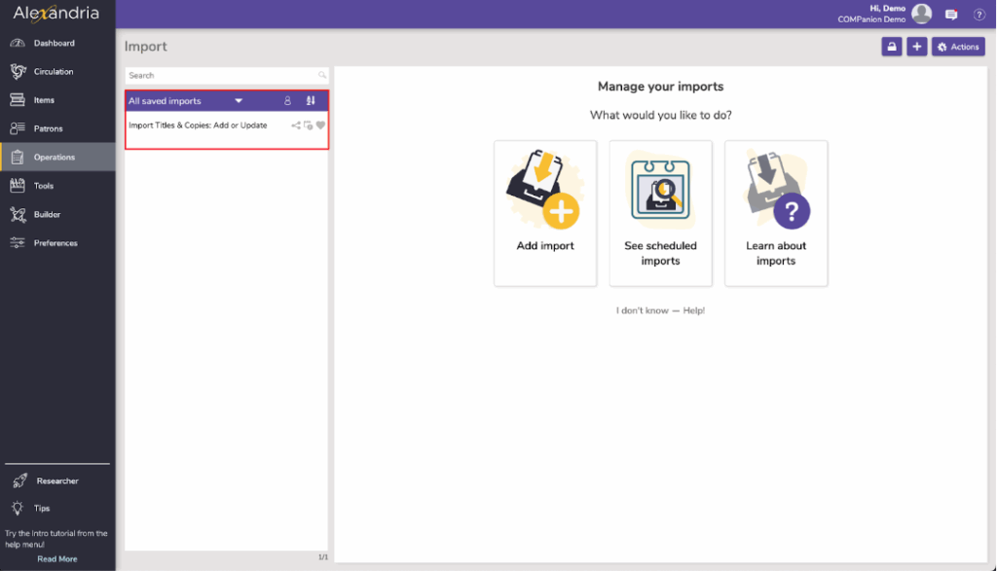Click the share icon on the saved import
Screen dimensions: 997x571
(296, 125)
